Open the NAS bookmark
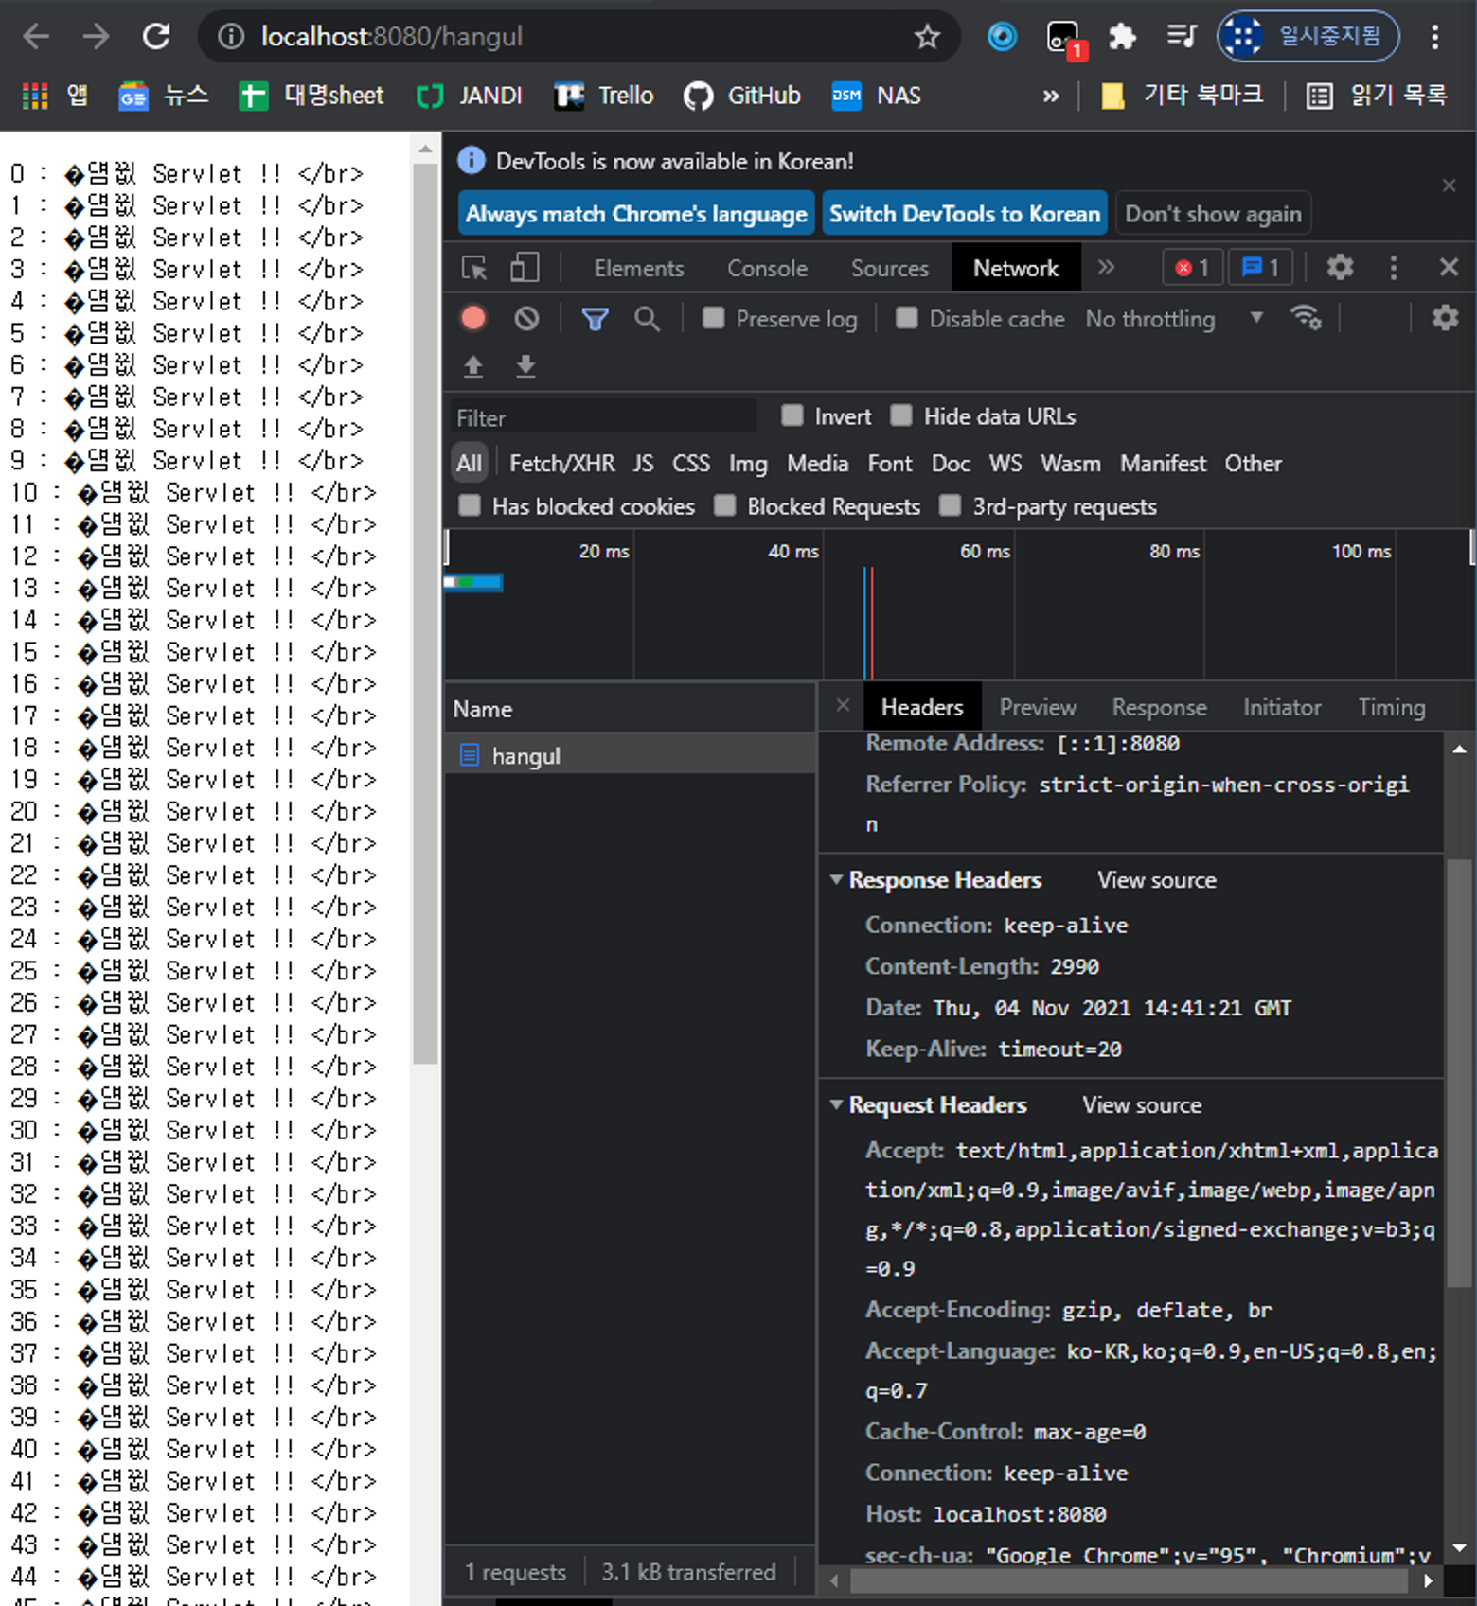This screenshot has height=1606, width=1477. click(876, 96)
